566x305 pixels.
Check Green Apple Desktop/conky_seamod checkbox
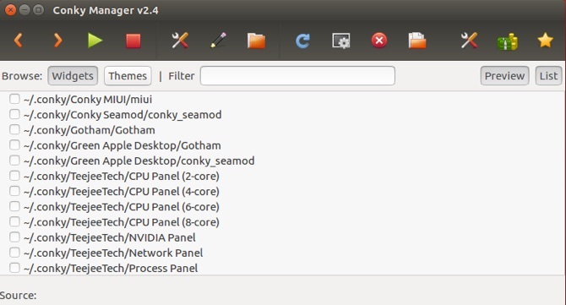(x=14, y=161)
